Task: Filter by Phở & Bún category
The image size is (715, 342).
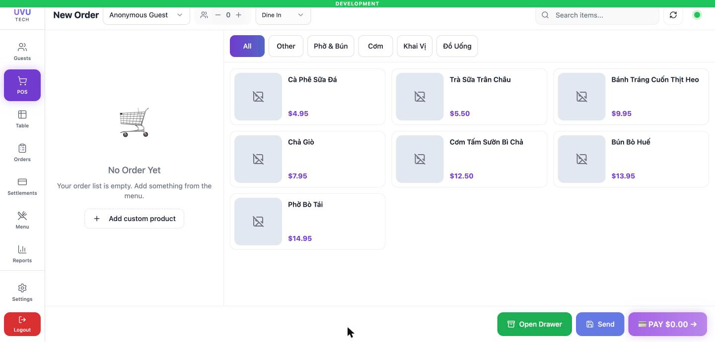Action: (331, 46)
